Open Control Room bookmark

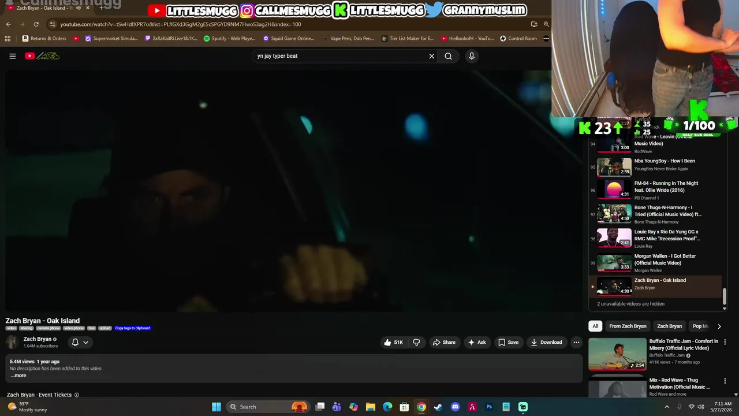coord(518,39)
